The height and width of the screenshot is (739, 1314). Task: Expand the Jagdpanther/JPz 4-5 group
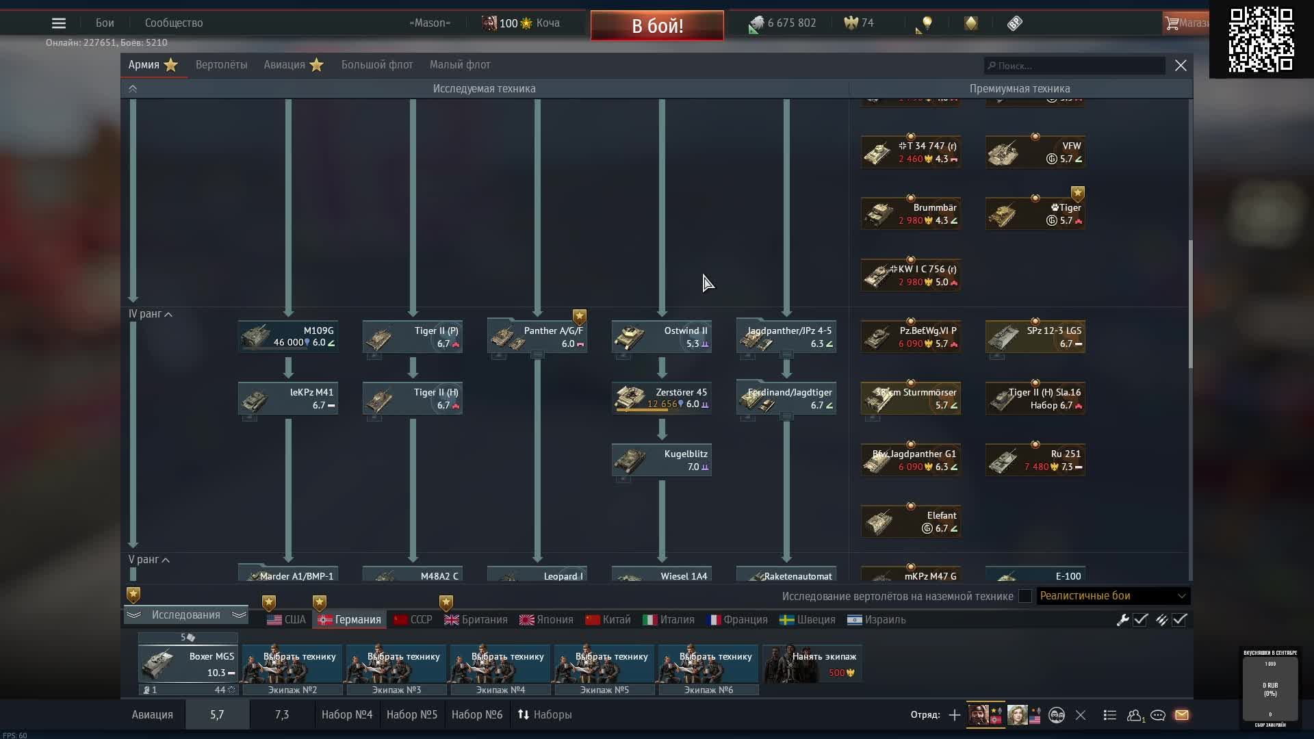pyautogui.click(x=786, y=354)
